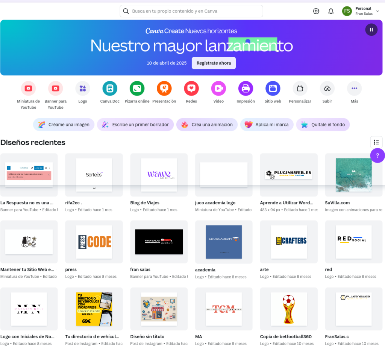Image resolution: width=385 pixels, height=353 pixels.
Task: Open the juco academia logo thumbnail
Action: pyautogui.click(x=224, y=175)
